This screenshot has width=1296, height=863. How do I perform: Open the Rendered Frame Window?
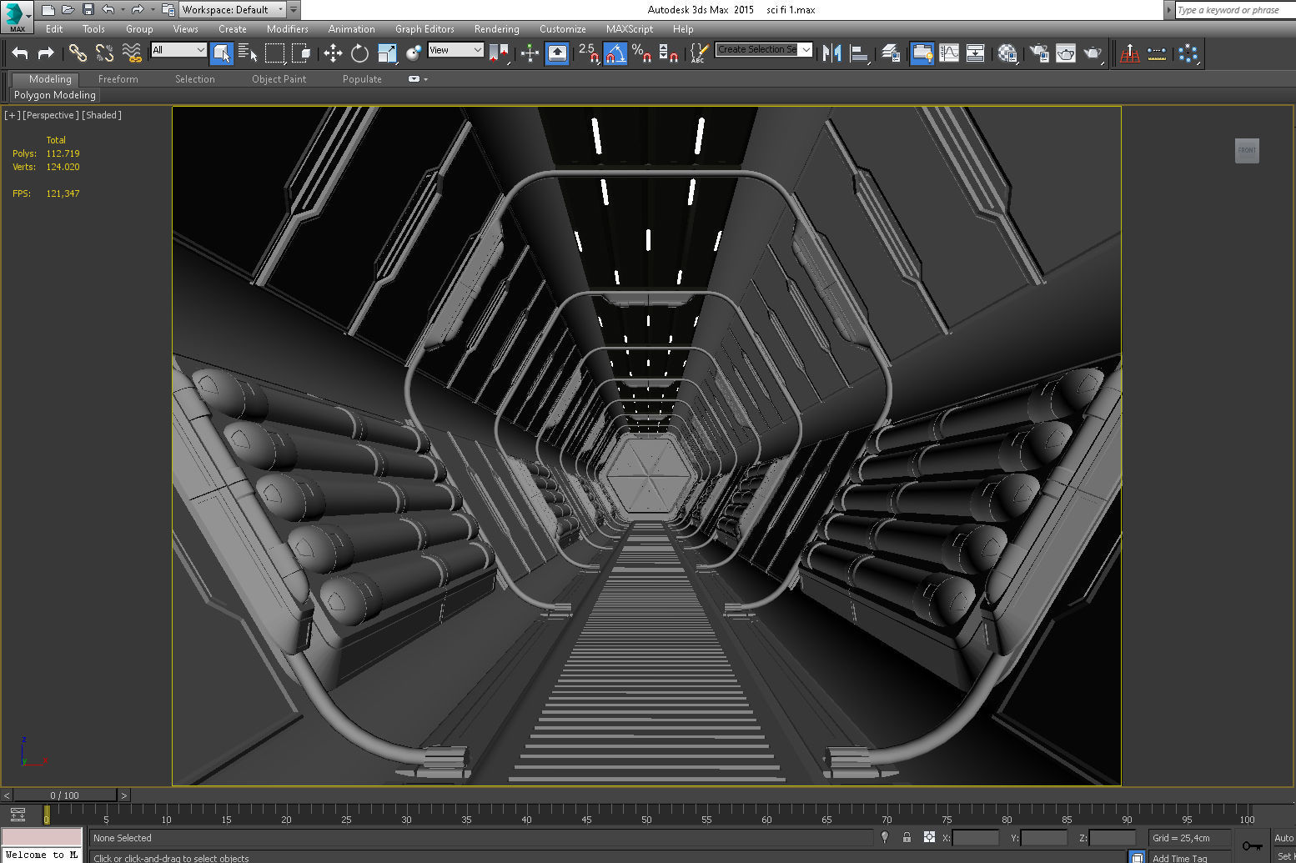[1066, 53]
